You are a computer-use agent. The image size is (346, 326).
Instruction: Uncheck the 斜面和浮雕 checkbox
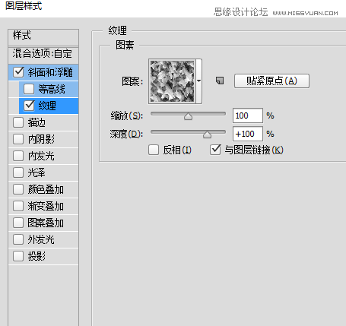pyautogui.click(x=18, y=72)
